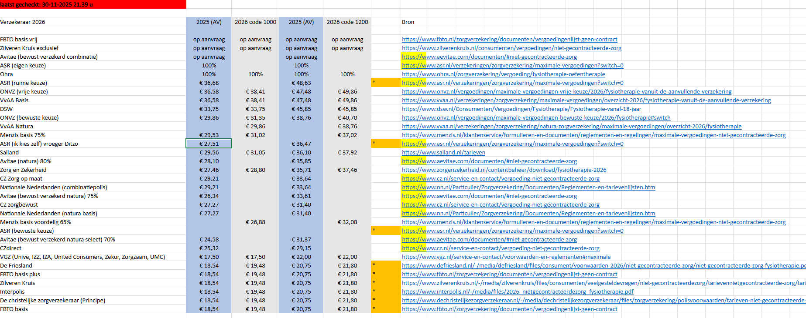The width and height of the screenshot is (806, 318).
Task: Open the dechristelijkezorgverzekeraar.nl link
Action: pos(604,301)
